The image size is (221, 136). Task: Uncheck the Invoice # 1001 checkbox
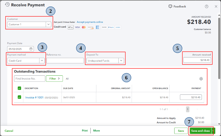(x=19, y=97)
